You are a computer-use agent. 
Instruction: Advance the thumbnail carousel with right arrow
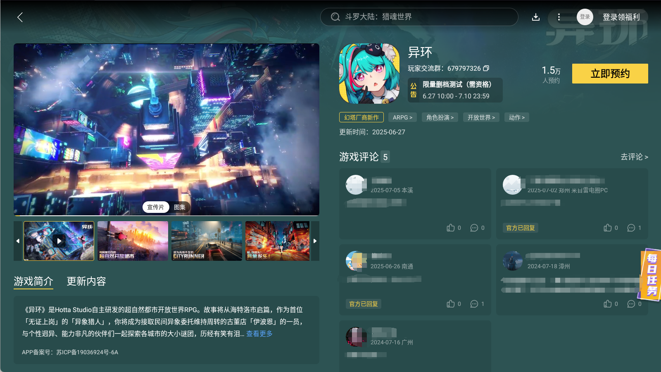tap(315, 241)
